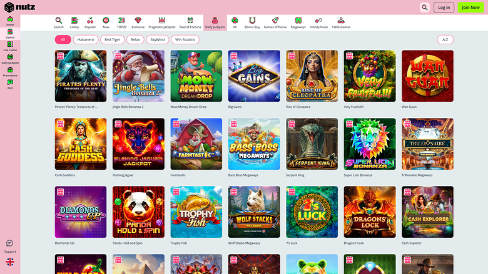The height and width of the screenshot is (274, 488).
Task: Click the 'Big Gains' title text
Action: (235, 107)
